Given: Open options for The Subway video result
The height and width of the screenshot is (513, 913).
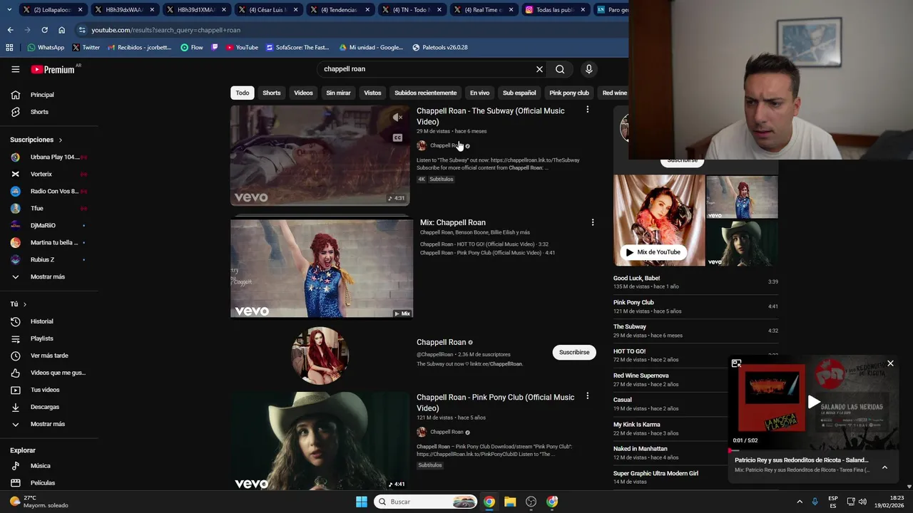Looking at the screenshot, I should click(x=587, y=110).
